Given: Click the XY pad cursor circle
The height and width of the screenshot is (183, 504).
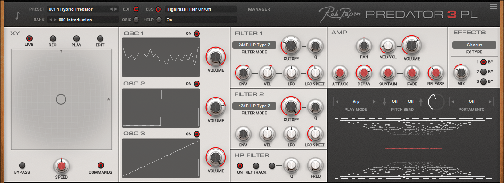Looking at the screenshot, I should click(61, 99).
